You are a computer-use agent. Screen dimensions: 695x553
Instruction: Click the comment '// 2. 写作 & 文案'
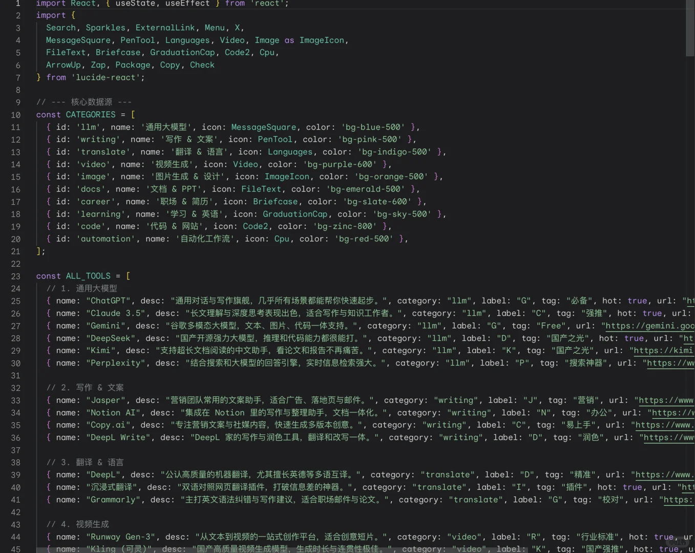tap(85, 388)
